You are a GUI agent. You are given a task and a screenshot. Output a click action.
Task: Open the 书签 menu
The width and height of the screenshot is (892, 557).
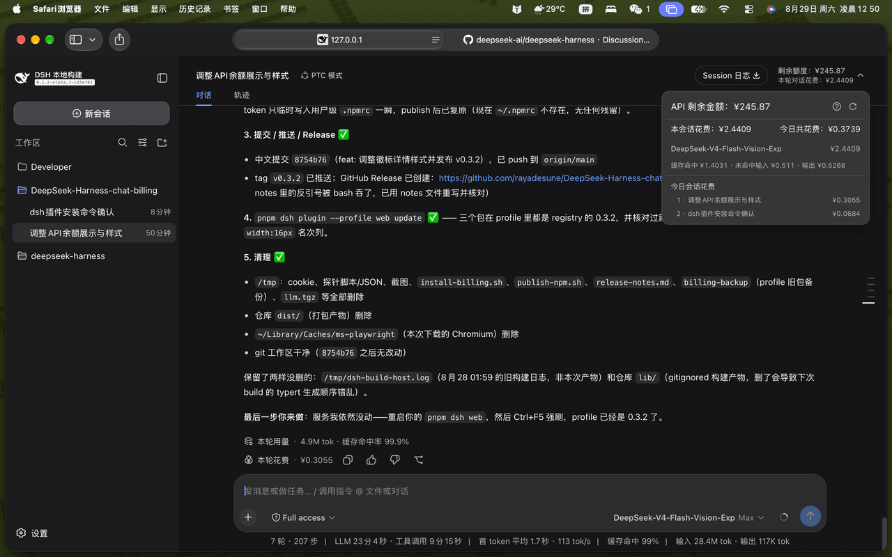click(231, 9)
